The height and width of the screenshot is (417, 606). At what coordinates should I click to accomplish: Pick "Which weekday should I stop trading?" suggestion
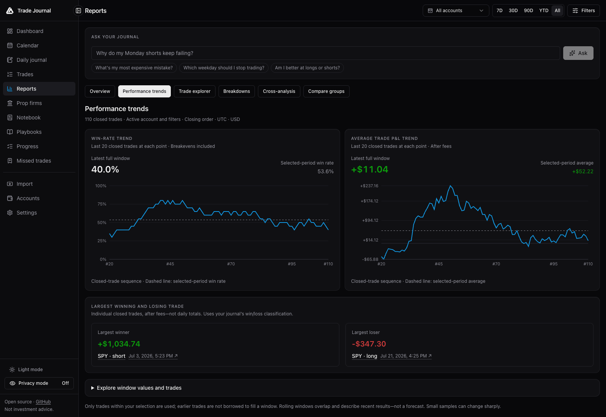click(x=224, y=68)
